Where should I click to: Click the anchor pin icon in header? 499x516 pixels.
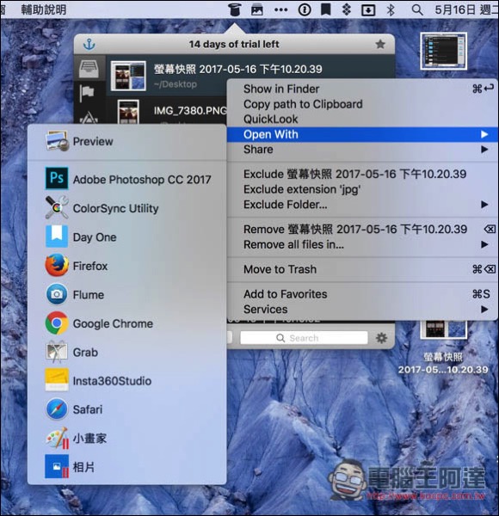point(89,44)
